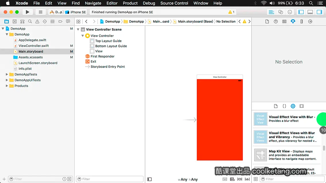Toggle the Navigator panel visibility
The width and height of the screenshot is (326, 183).
coord(301,12)
